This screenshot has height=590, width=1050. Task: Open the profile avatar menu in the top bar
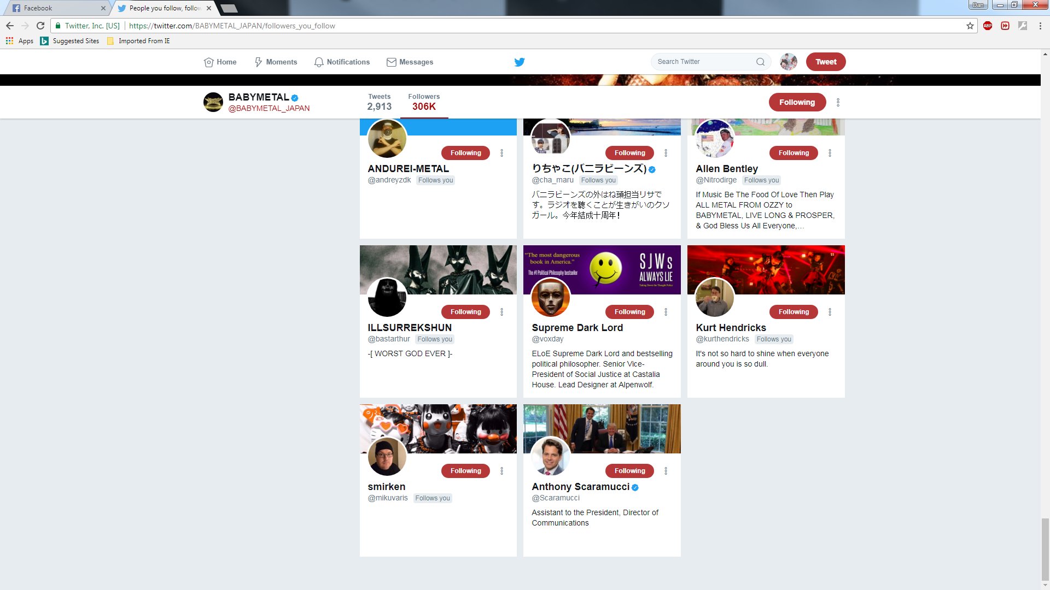pyautogui.click(x=788, y=62)
